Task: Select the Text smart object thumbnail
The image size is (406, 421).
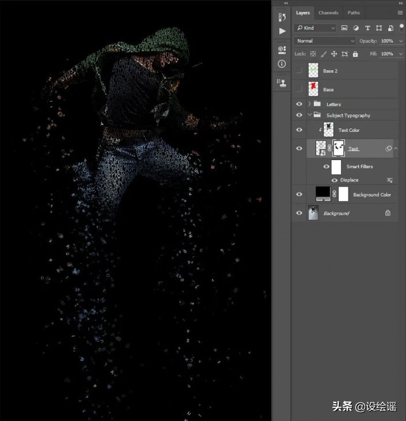Action: pos(321,148)
